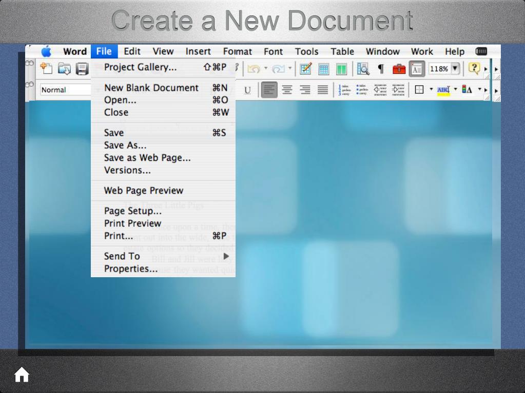This screenshot has width=525, height=393.
Task: Click the Align Right icon
Action: pyautogui.click(x=305, y=90)
